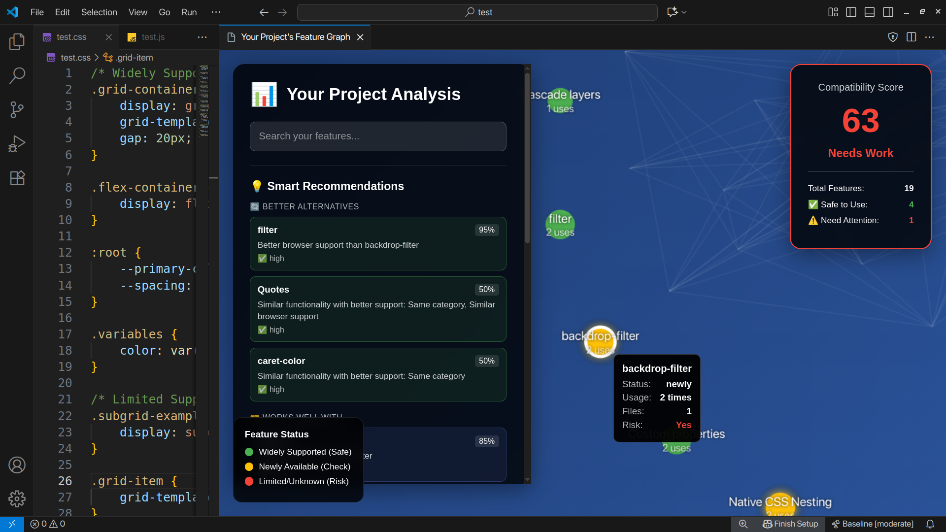Image resolution: width=946 pixels, height=532 pixels.
Task: Click the Search your features input
Action: pyautogui.click(x=377, y=136)
